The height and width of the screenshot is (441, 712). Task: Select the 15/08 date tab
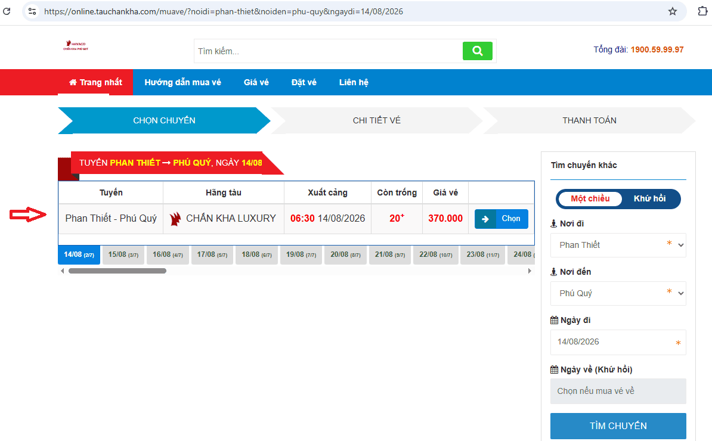click(x=123, y=254)
